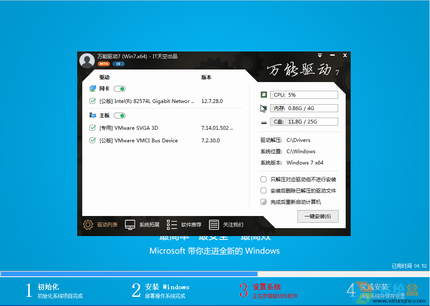Click the 系统位置 path C:\Windows
The height and width of the screenshot is (306, 430).
coord(301,152)
